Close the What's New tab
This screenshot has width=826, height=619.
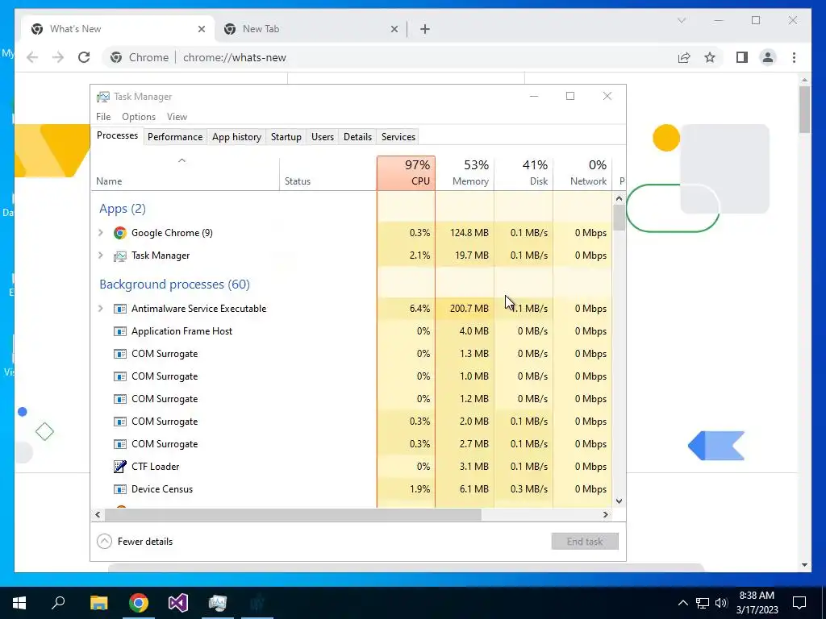201,29
